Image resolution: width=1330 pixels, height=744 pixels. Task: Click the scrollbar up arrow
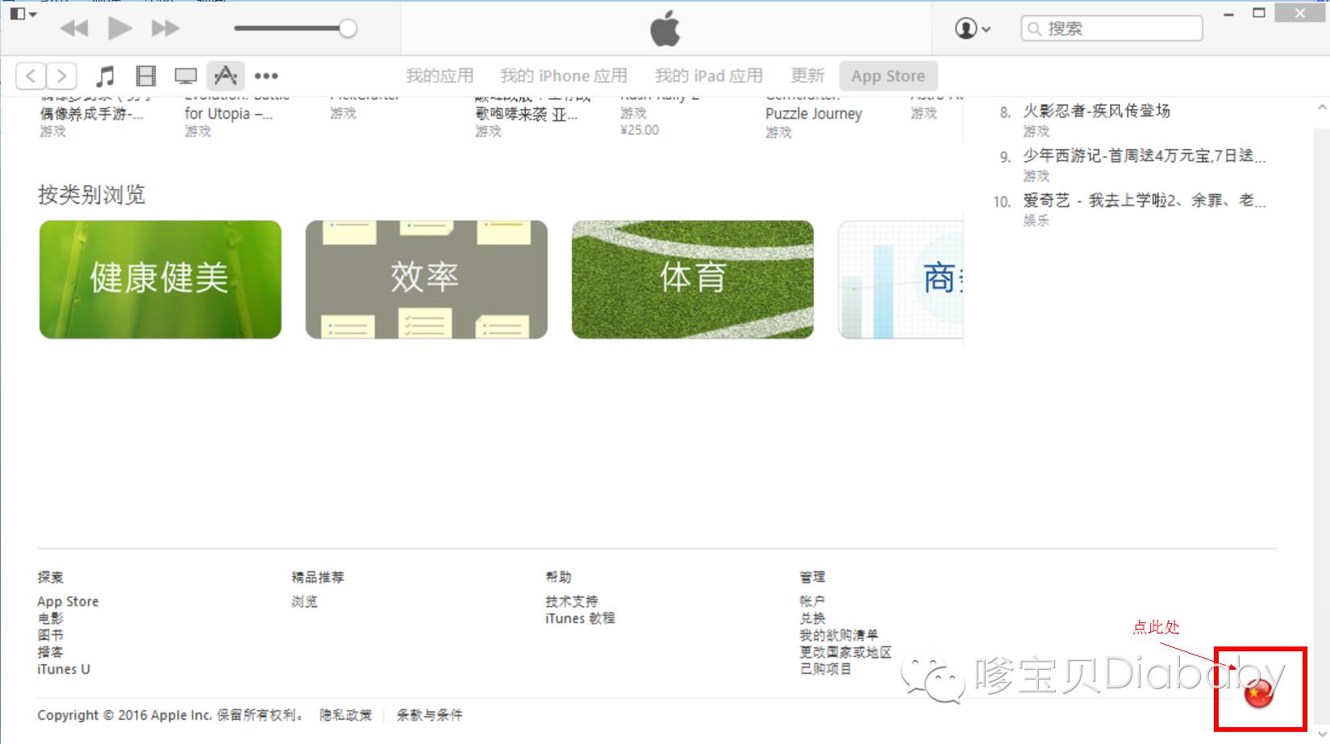tap(1322, 106)
